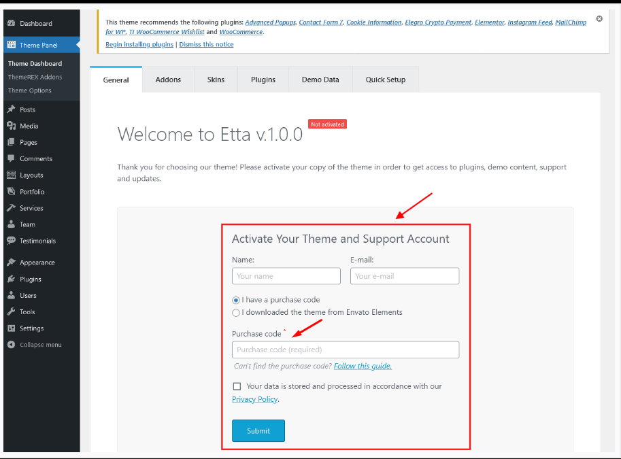Tick the Privacy Policy consent checkbox
The image size is (621, 459).
pos(237,386)
